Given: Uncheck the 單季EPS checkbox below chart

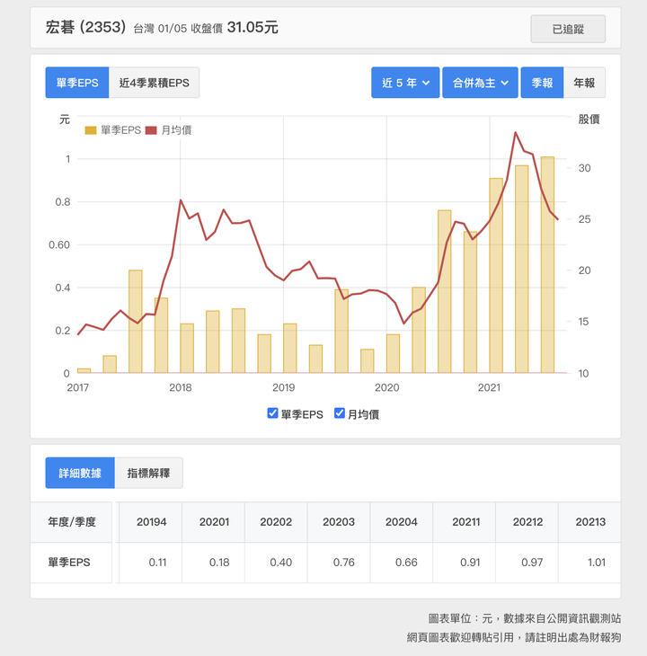Looking at the screenshot, I should click(x=272, y=413).
